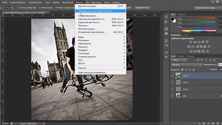This screenshot has width=222, height=125.
Task: Choose Галерея фильтров in Filter menu
Action: point(101,16)
